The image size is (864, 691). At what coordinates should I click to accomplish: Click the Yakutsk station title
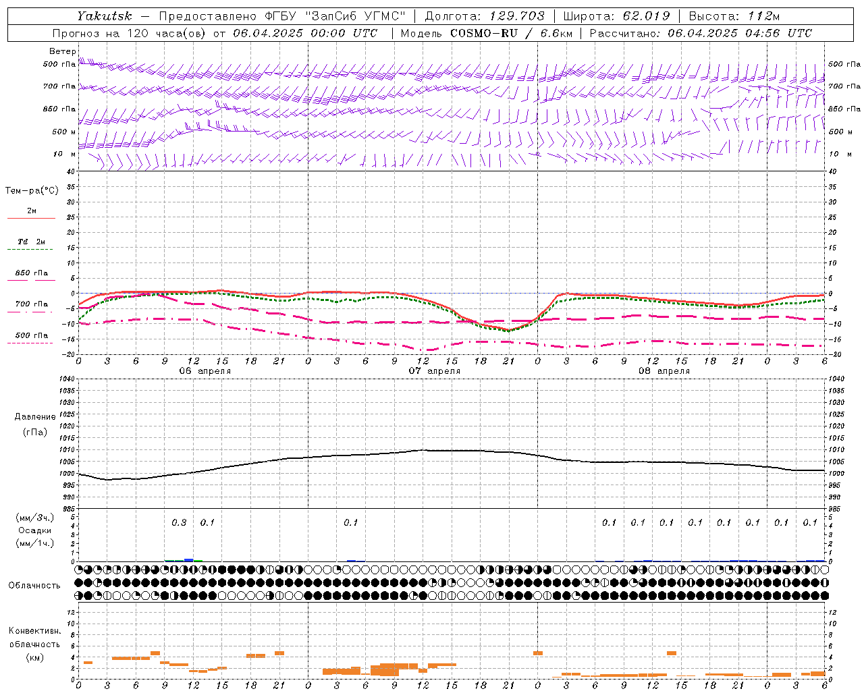point(104,16)
